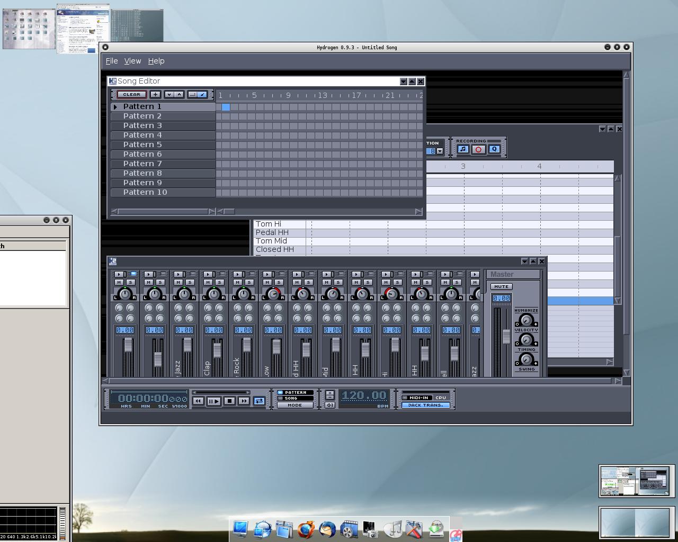Open the film reel video app in the dock

(x=349, y=529)
